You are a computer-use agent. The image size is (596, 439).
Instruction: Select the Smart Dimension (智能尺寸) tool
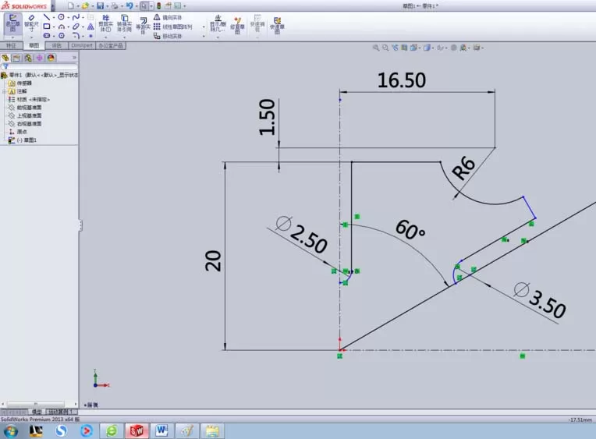[x=31, y=23]
